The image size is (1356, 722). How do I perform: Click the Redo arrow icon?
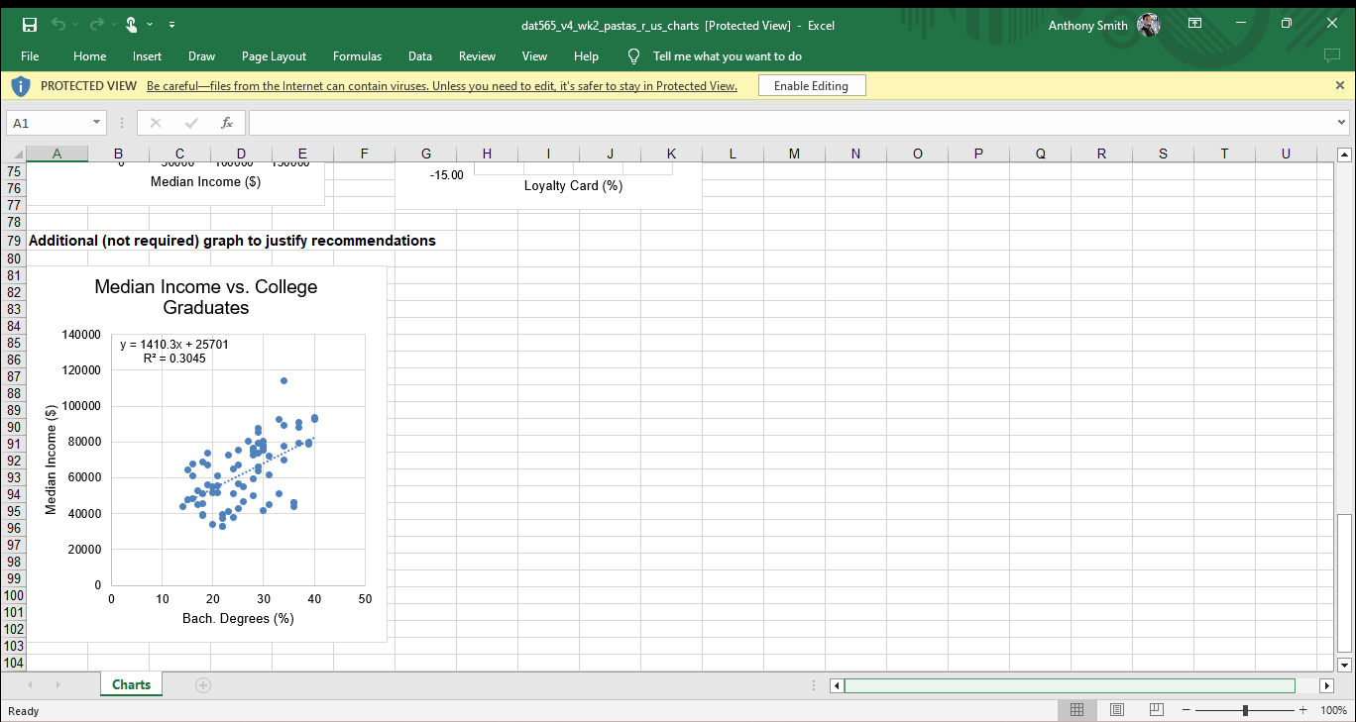(95, 25)
